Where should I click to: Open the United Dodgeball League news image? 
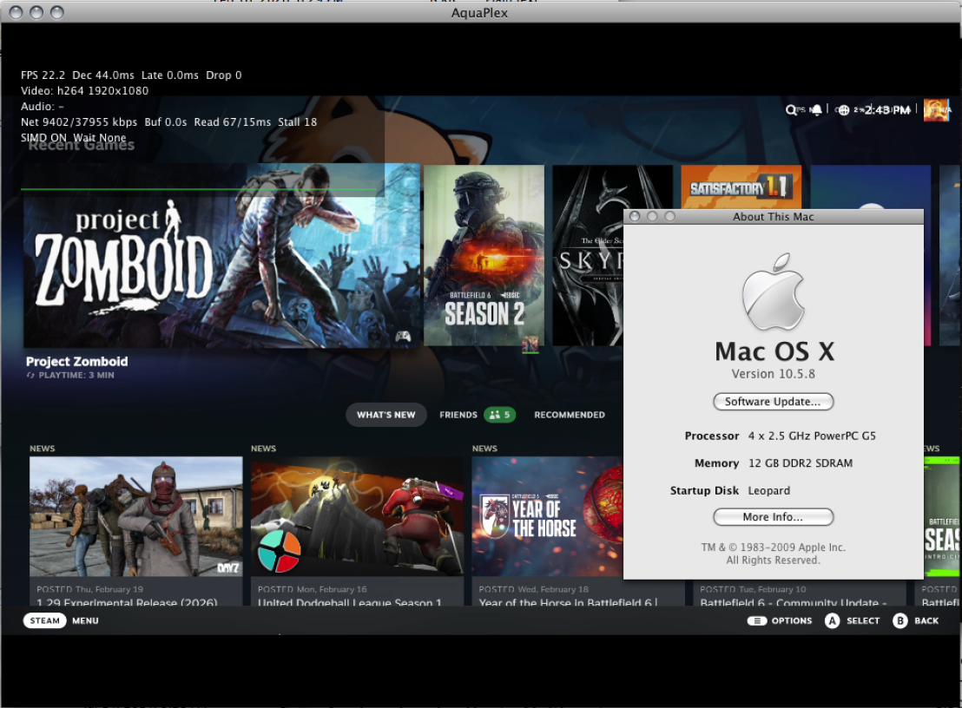(357, 516)
